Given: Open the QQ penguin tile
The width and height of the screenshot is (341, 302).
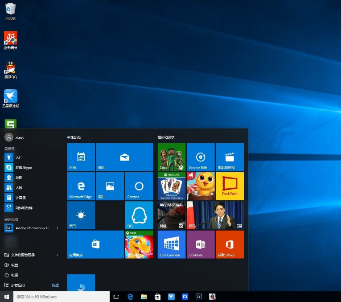Looking at the screenshot, I should click(x=139, y=215).
